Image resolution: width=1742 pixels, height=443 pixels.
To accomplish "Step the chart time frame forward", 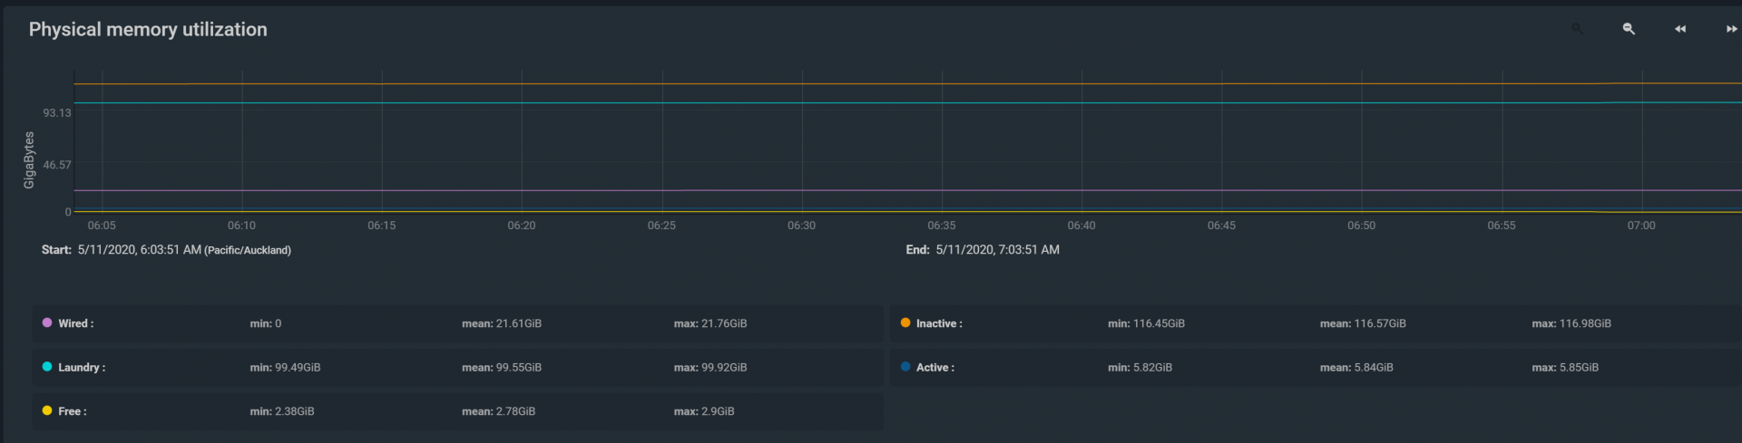I will 1731,29.
